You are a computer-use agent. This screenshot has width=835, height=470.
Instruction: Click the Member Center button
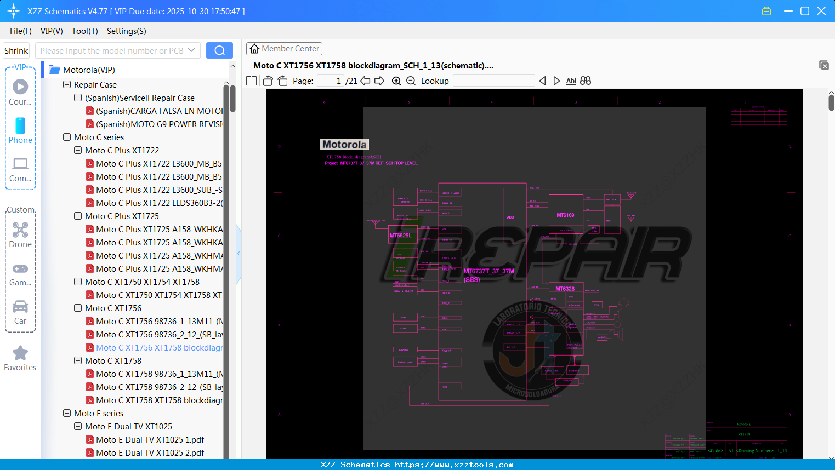[x=284, y=49]
